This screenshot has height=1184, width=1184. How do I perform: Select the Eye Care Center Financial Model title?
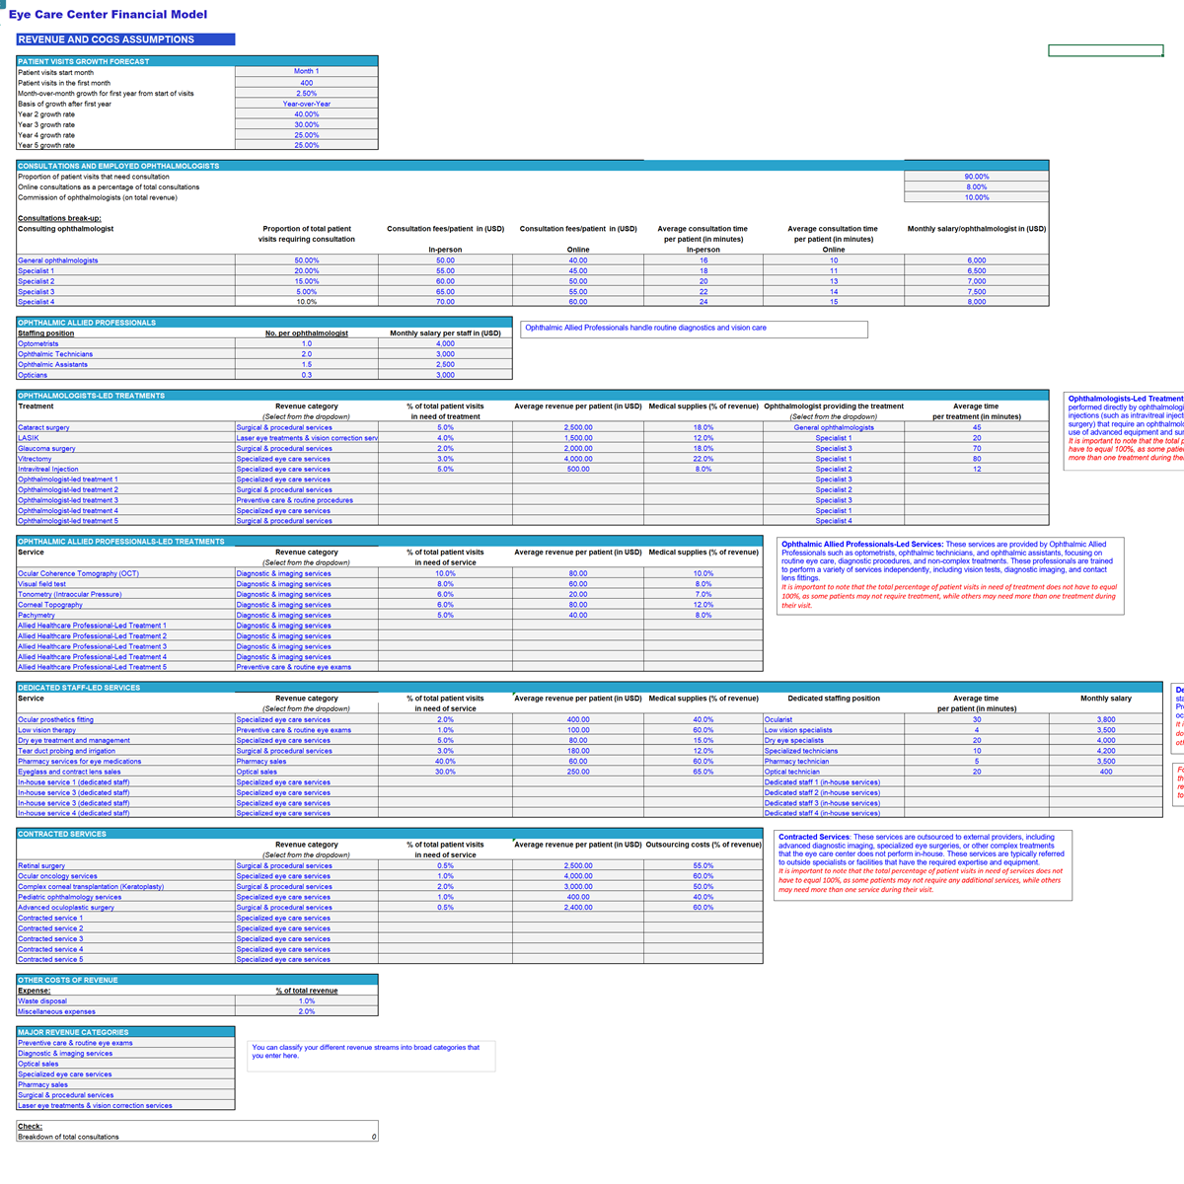(x=108, y=14)
